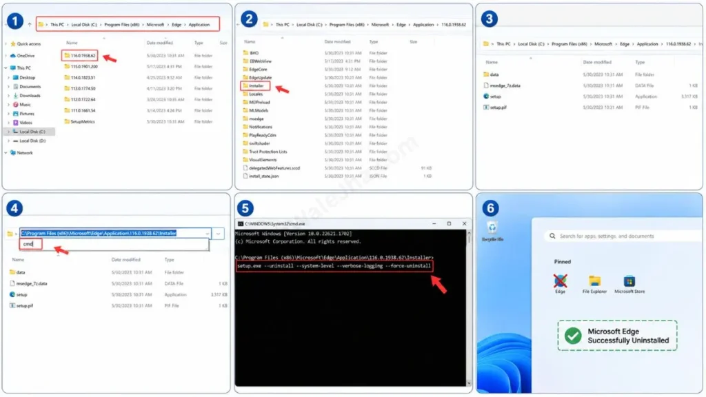Select the delegatedWebFeatures.sccd file
706x397 pixels.
272,168
